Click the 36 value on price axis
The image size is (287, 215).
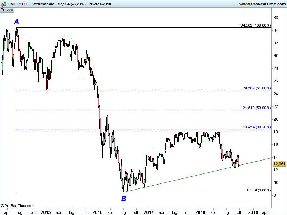(x=276, y=18)
